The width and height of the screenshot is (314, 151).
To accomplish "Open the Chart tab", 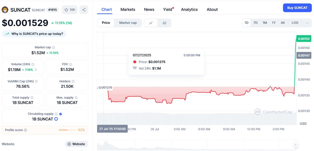I will click(106, 9).
